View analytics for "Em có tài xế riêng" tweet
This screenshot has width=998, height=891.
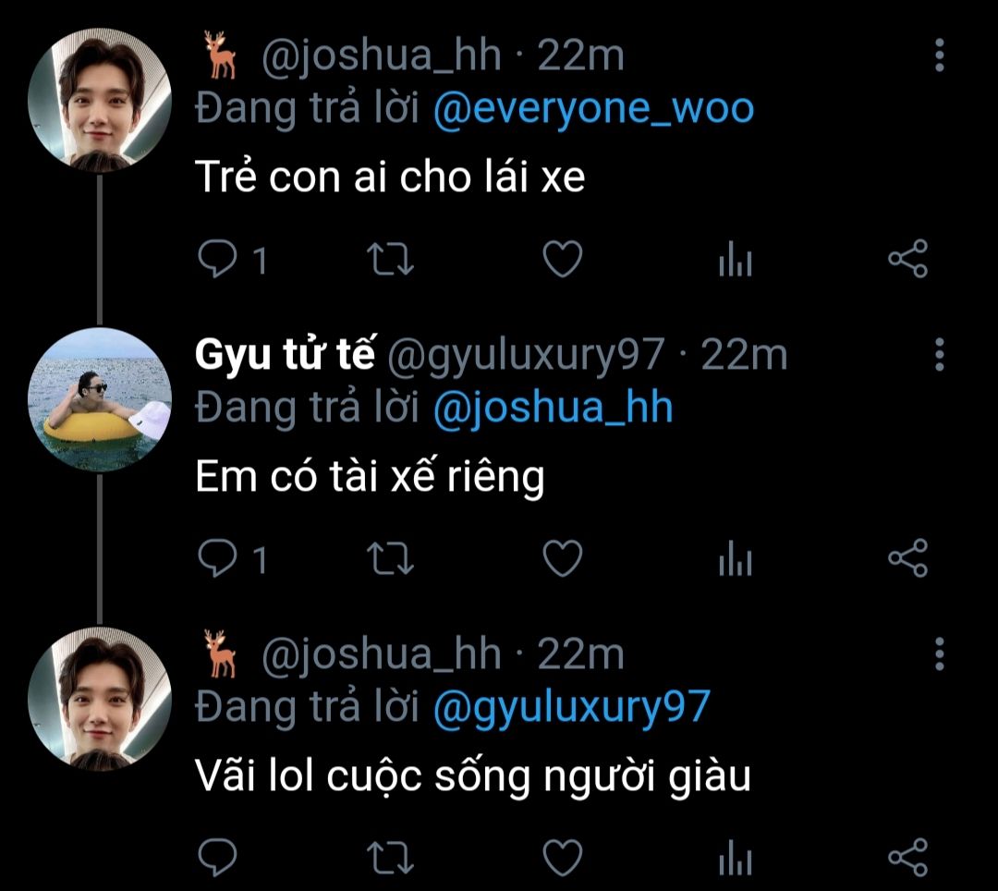[736, 559]
